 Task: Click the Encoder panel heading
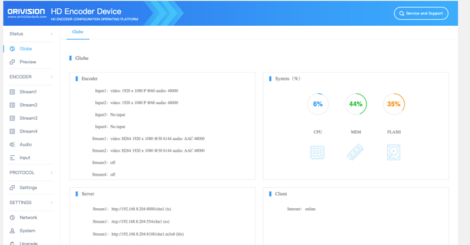click(x=89, y=79)
